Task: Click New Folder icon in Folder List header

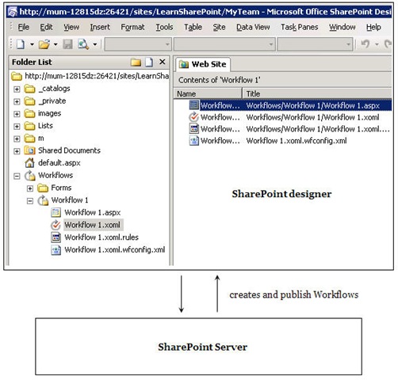Action: point(136,63)
